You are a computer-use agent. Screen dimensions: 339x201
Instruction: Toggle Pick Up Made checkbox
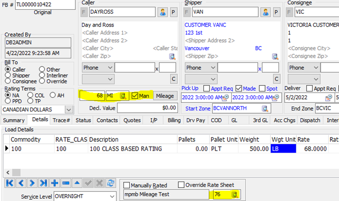click(x=238, y=88)
